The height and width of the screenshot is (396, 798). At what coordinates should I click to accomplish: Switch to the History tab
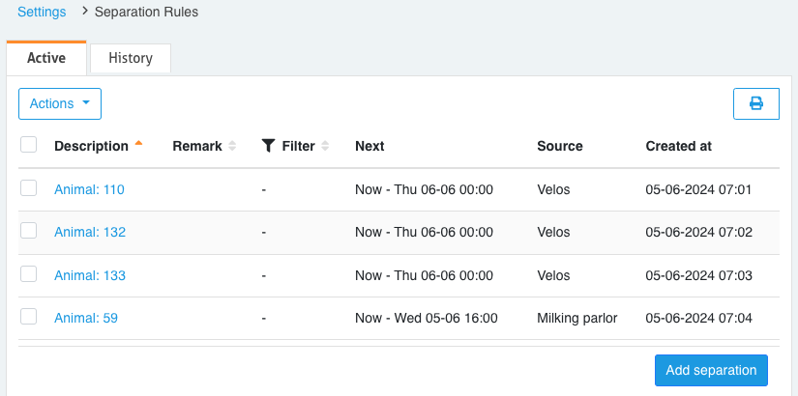point(131,58)
